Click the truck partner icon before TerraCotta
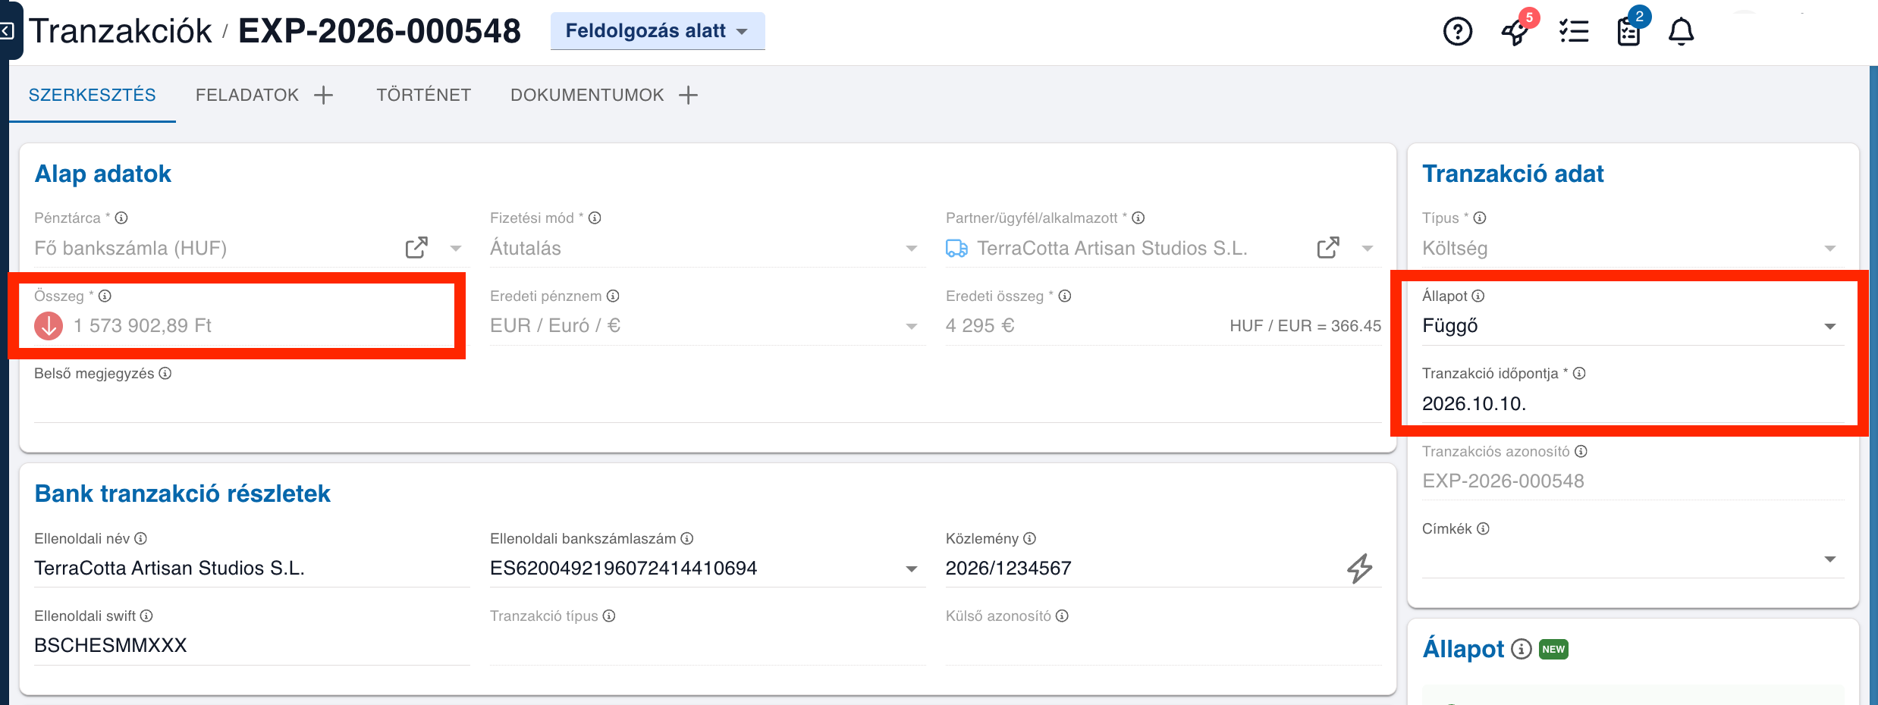The height and width of the screenshot is (705, 1878). (956, 248)
